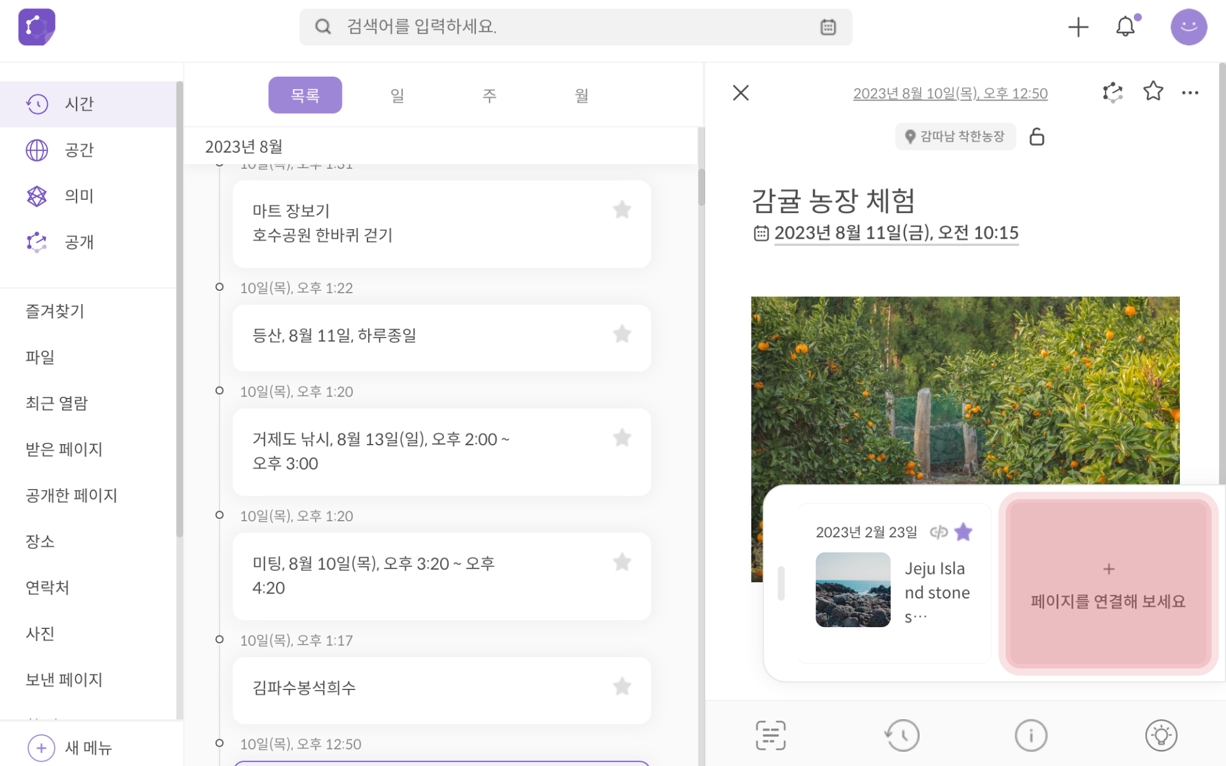The width and height of the screenshot is (1226, 766).
Task: Favorite the page with header star icon
Action: 1153,92
